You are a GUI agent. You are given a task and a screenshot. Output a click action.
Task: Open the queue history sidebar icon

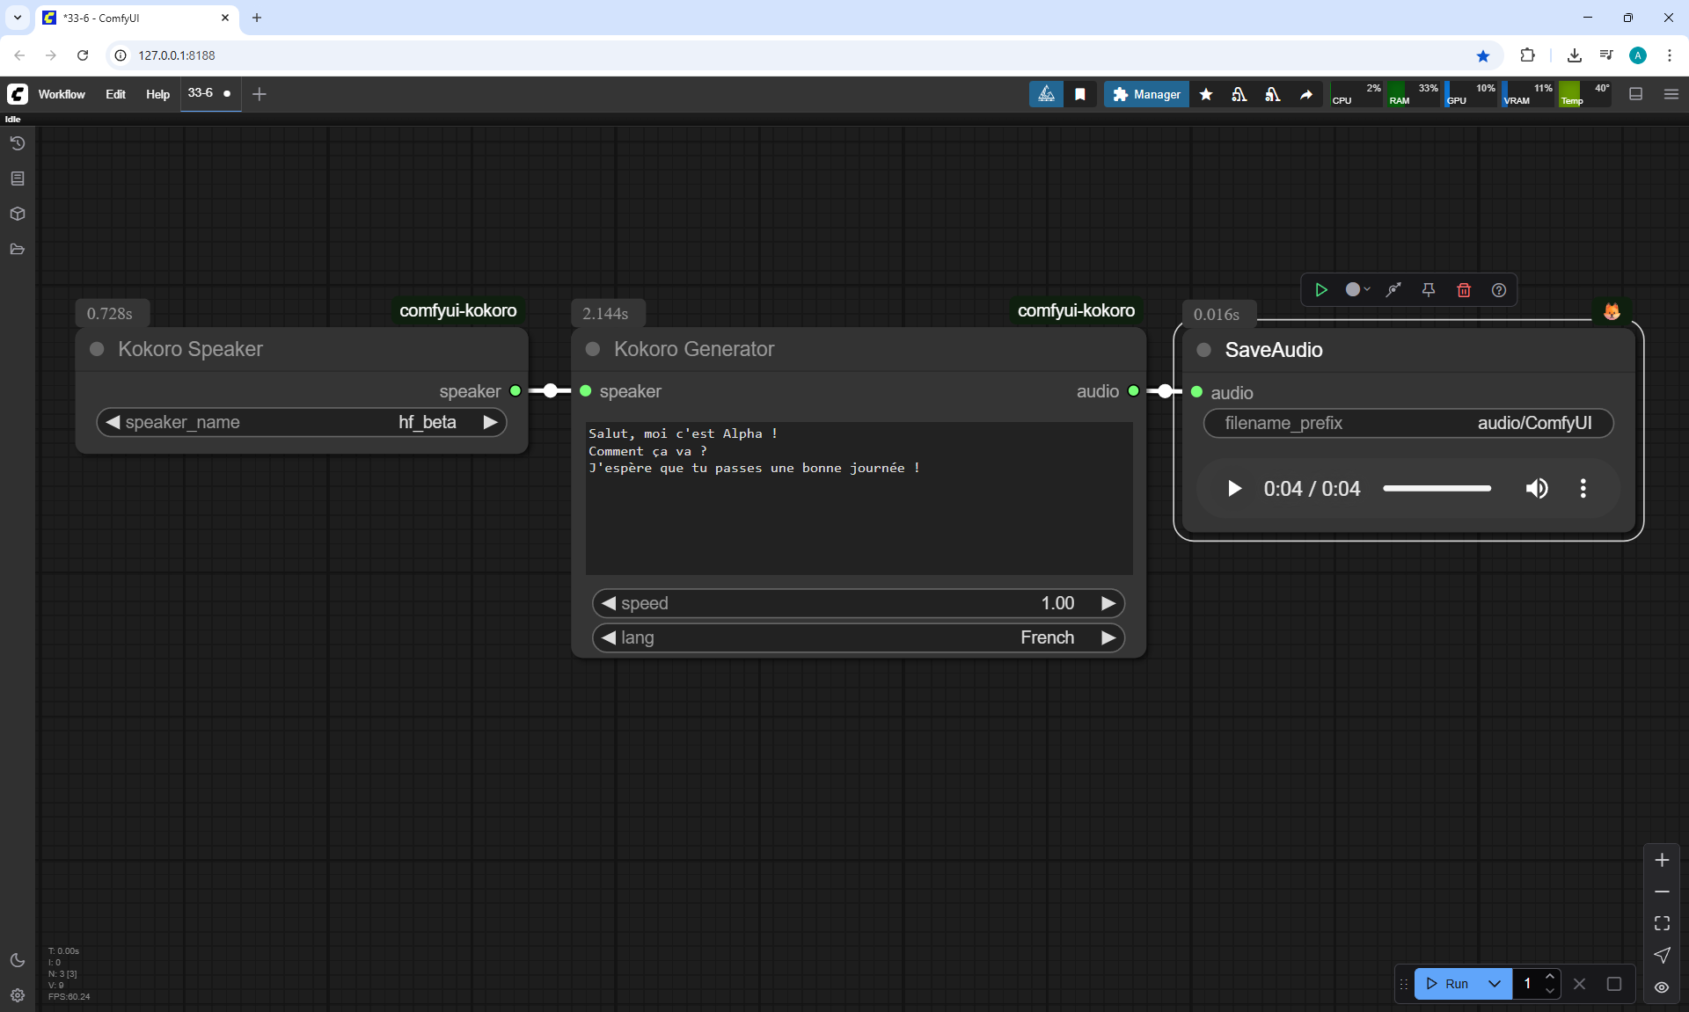(18, 143)
